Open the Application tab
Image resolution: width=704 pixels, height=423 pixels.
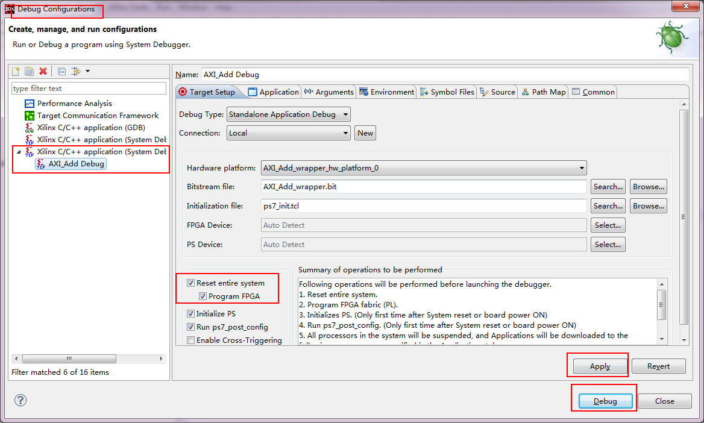[274, 92]
